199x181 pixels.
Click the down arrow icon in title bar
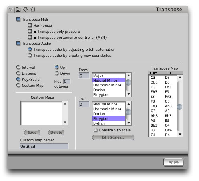click(25, 9)
